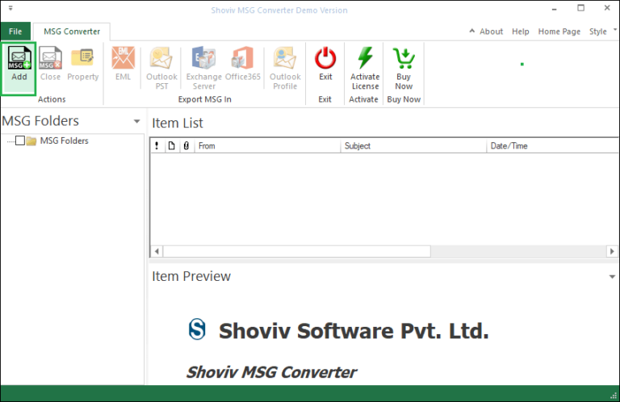Open the Home Page link
Image resolution: width=620 pixels, height=402 pixels.
559,31
